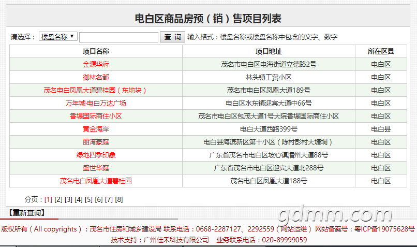This screenshot has width=417, height=247.
Task: Open the 香墁国际商住小区 project link
Action: click(x=96, y=117)
